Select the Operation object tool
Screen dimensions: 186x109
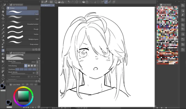pyautogui.click(x=3, y=15)
